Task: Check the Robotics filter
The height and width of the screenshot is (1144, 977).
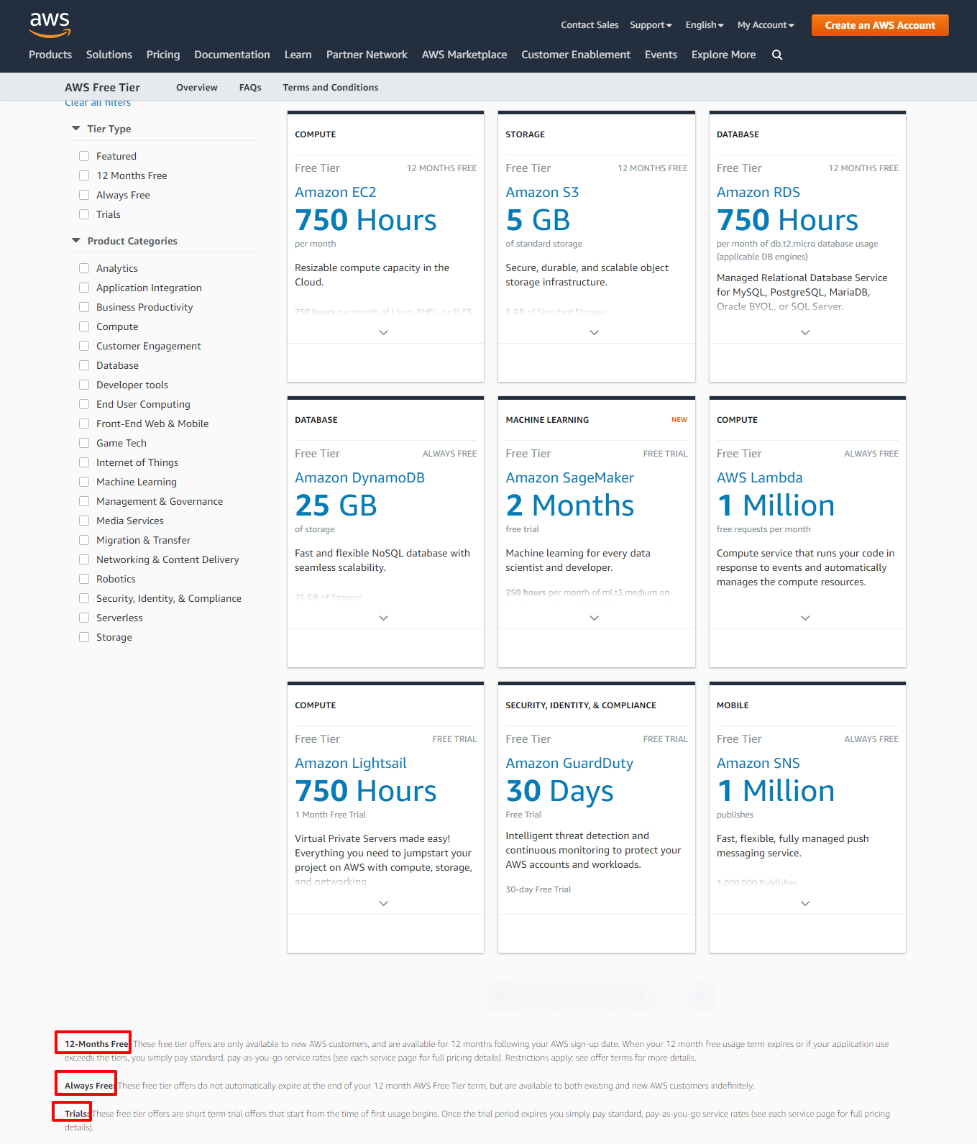Action: (84, 579)
